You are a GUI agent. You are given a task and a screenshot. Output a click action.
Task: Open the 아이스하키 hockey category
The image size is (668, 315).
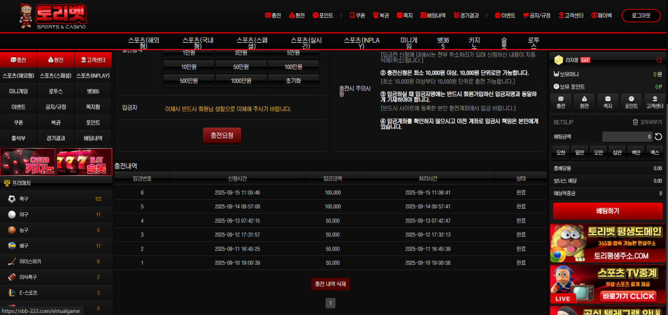11,261
